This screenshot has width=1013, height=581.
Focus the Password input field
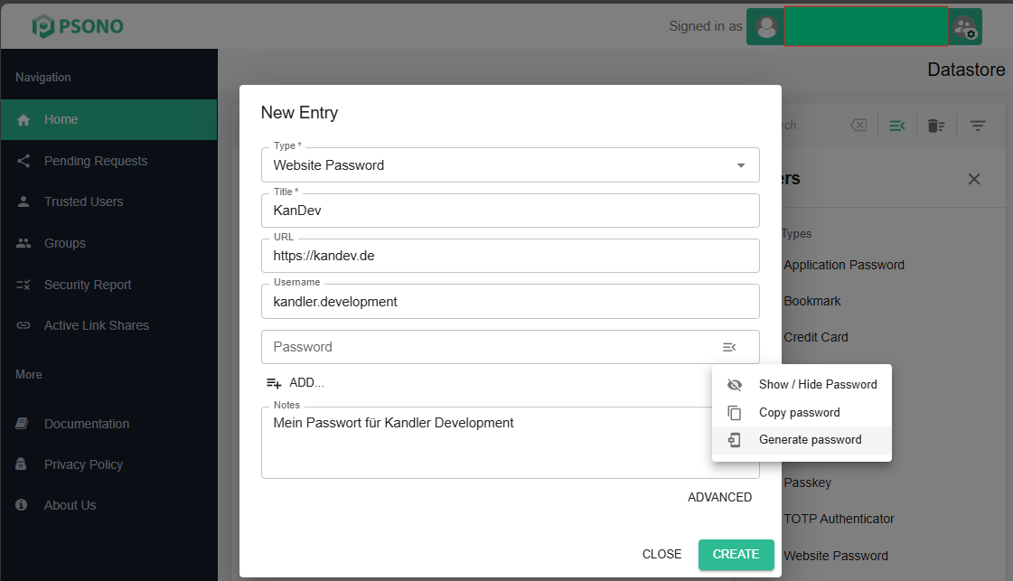[x=488, y=347]
